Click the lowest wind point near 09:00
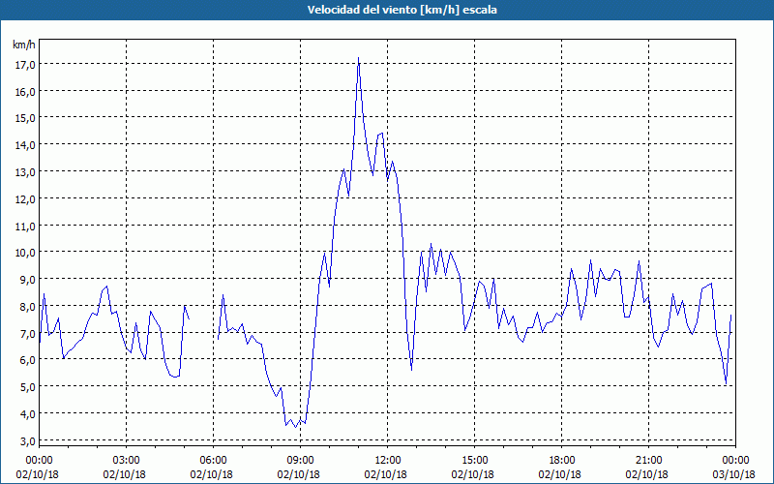 pyautogui.click(x=295, y=427)
